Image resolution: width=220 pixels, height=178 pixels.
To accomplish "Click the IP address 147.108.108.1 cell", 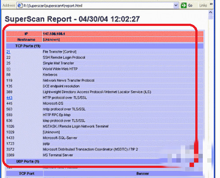I will coord(123,34).
